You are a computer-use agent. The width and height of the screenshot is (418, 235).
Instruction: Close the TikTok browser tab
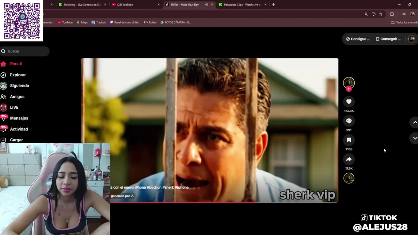pos(212,5)
